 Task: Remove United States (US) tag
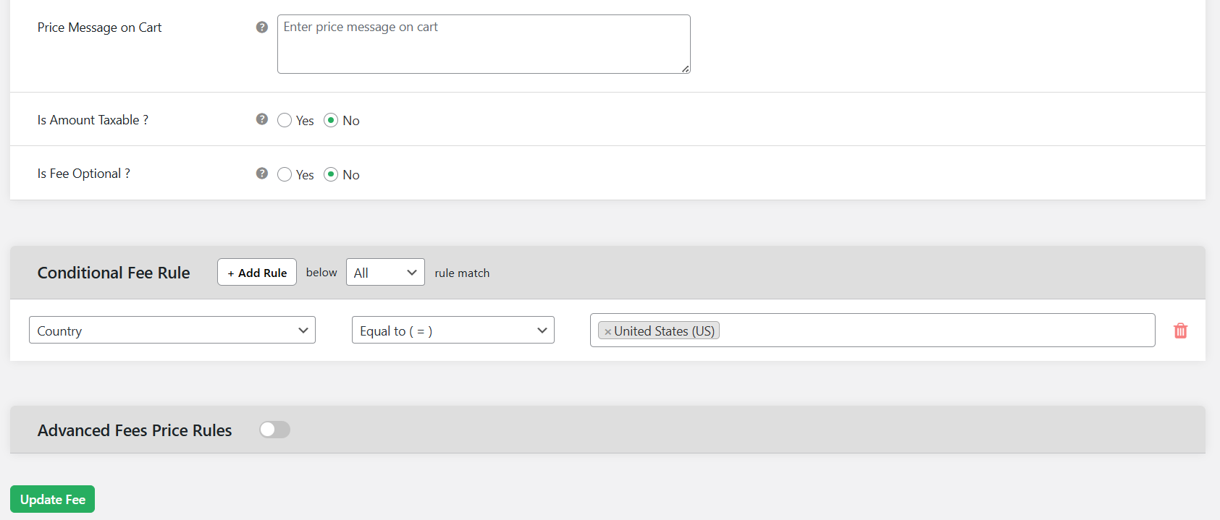point(608,331)
